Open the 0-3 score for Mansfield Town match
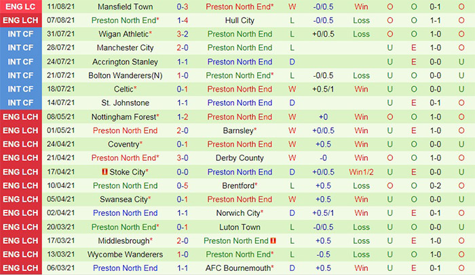This screenshot has width=475, height=275. (x=183, y=7)
